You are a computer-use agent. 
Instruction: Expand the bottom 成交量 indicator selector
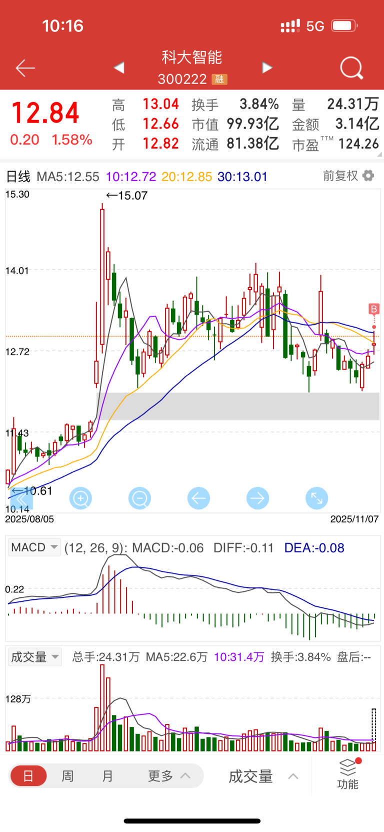tap(263, 776)
